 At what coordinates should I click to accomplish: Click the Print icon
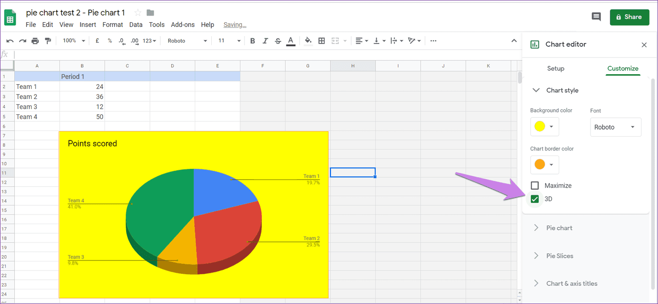point(35,41)
